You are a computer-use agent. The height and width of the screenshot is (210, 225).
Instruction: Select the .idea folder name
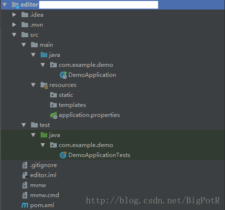tap(37, 15)
